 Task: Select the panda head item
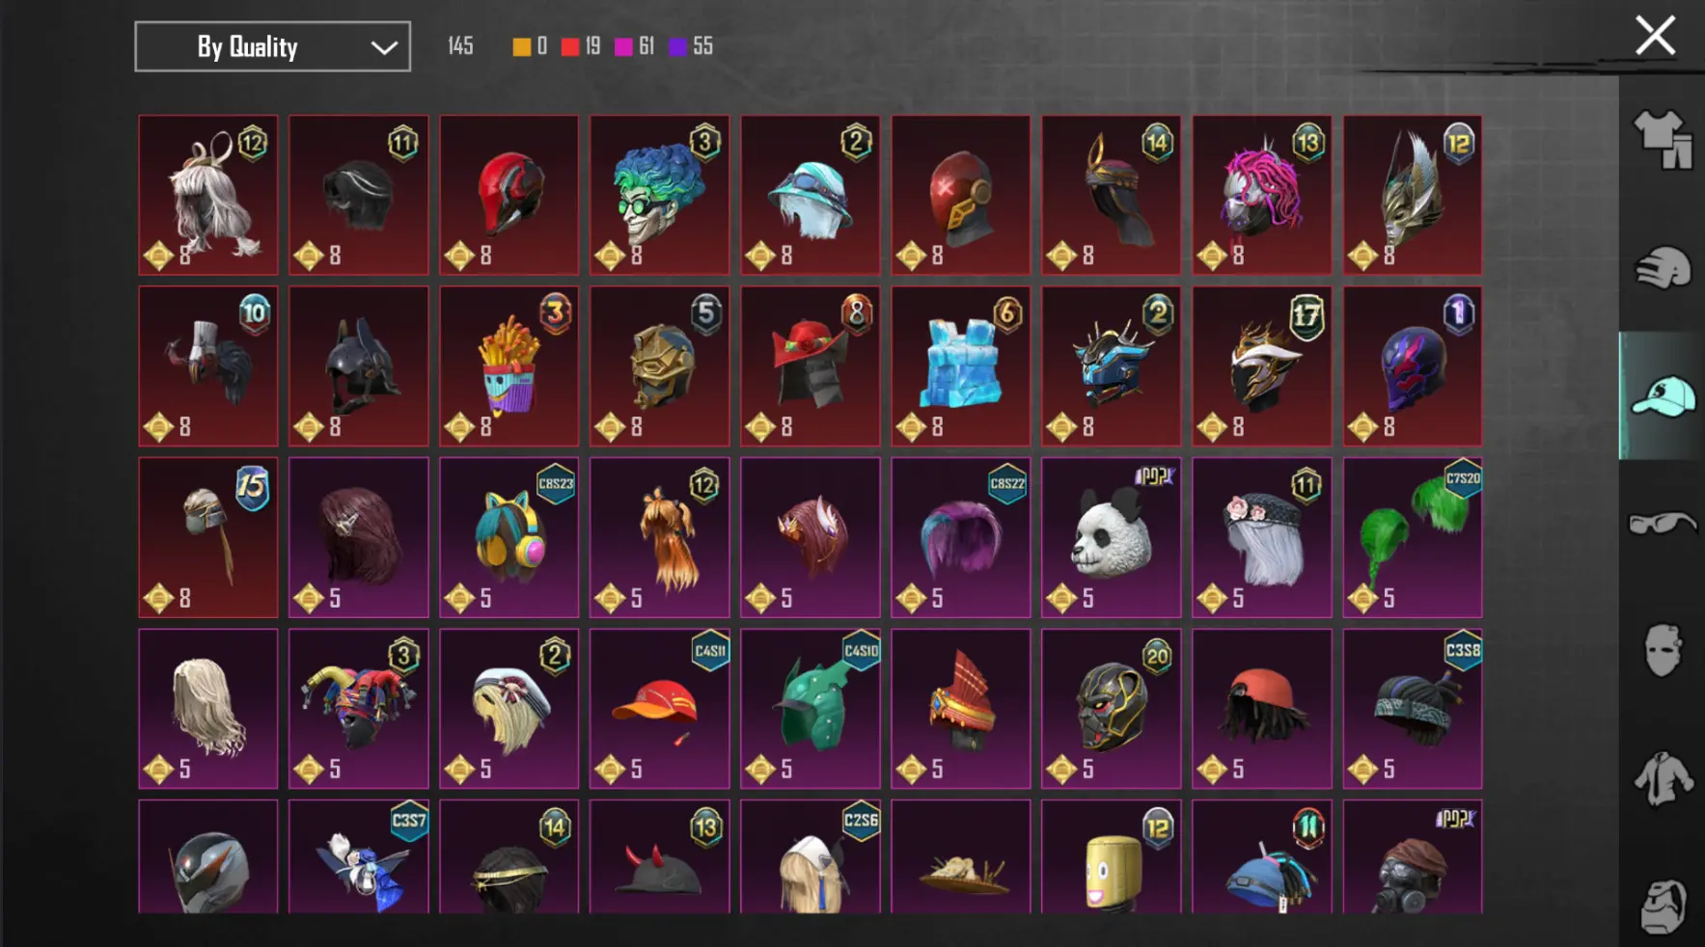click(x=1111, y=537)
